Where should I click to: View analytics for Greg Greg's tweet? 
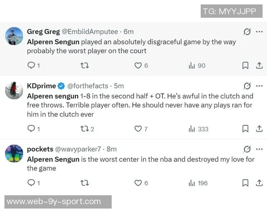(192, 66)
